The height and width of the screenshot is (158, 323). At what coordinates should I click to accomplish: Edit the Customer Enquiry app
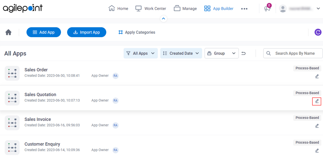[x=317, y=150]
